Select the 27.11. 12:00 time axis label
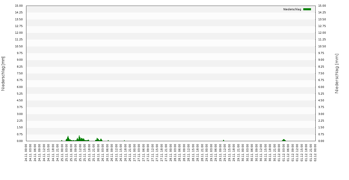The height and width of the screenshot is (180, 349). (153, 153)
